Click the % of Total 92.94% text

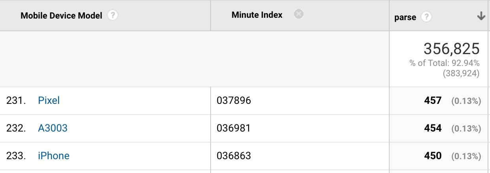coord(445,63)
